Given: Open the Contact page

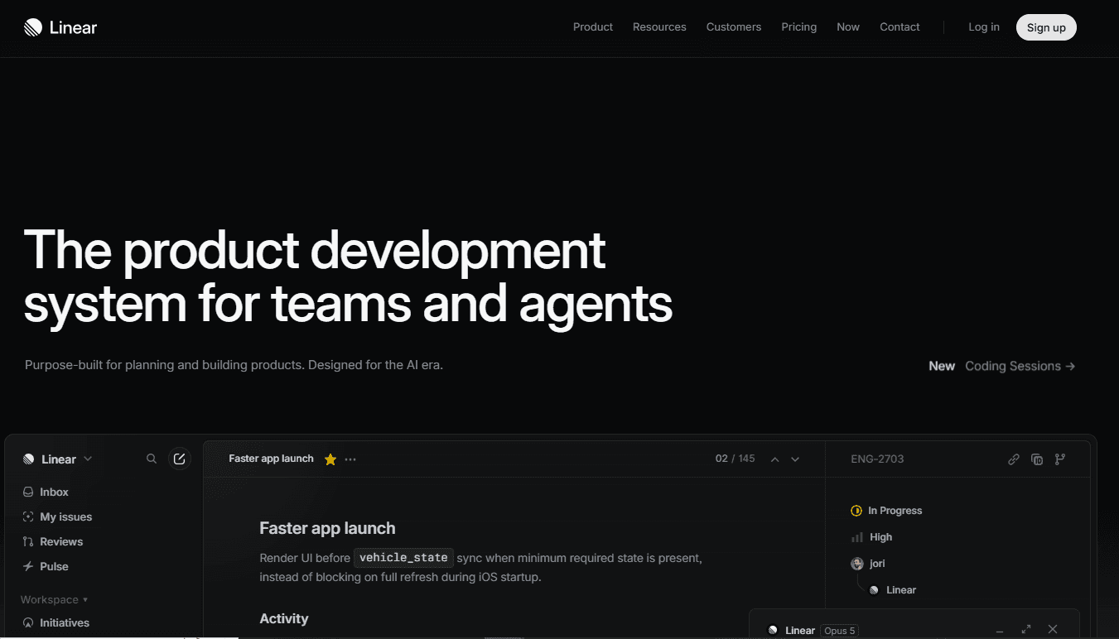Looking at the screenshot, I should coord(900,27).
